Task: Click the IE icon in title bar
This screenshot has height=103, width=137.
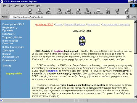Action: [2, 1]
